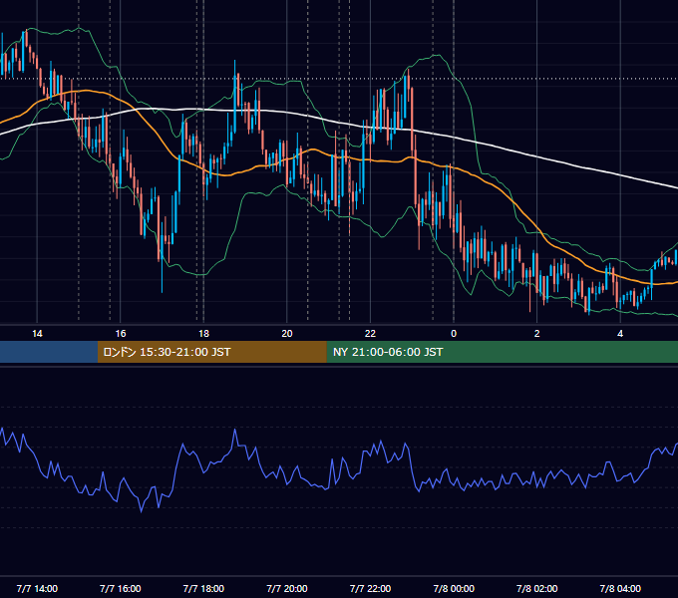Click the 7/8 00:00 date label
Viewport: 678px width, 598px height.
point(454,588)
